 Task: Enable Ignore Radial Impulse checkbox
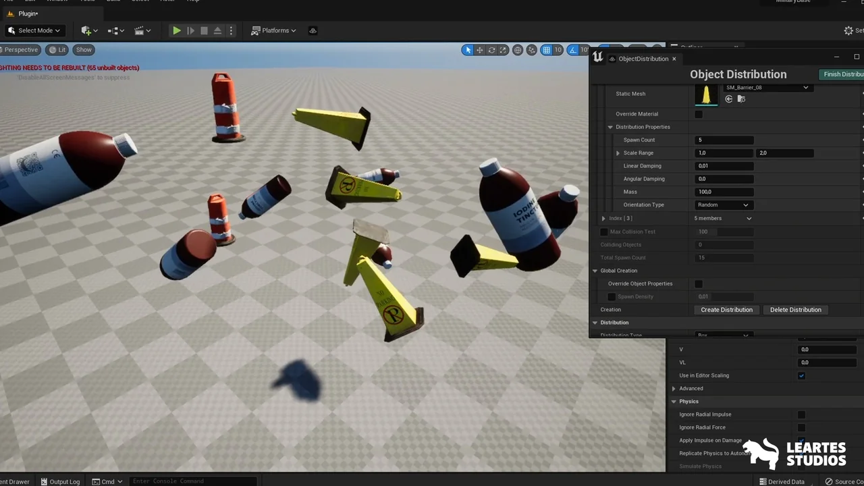click(801, 414)
